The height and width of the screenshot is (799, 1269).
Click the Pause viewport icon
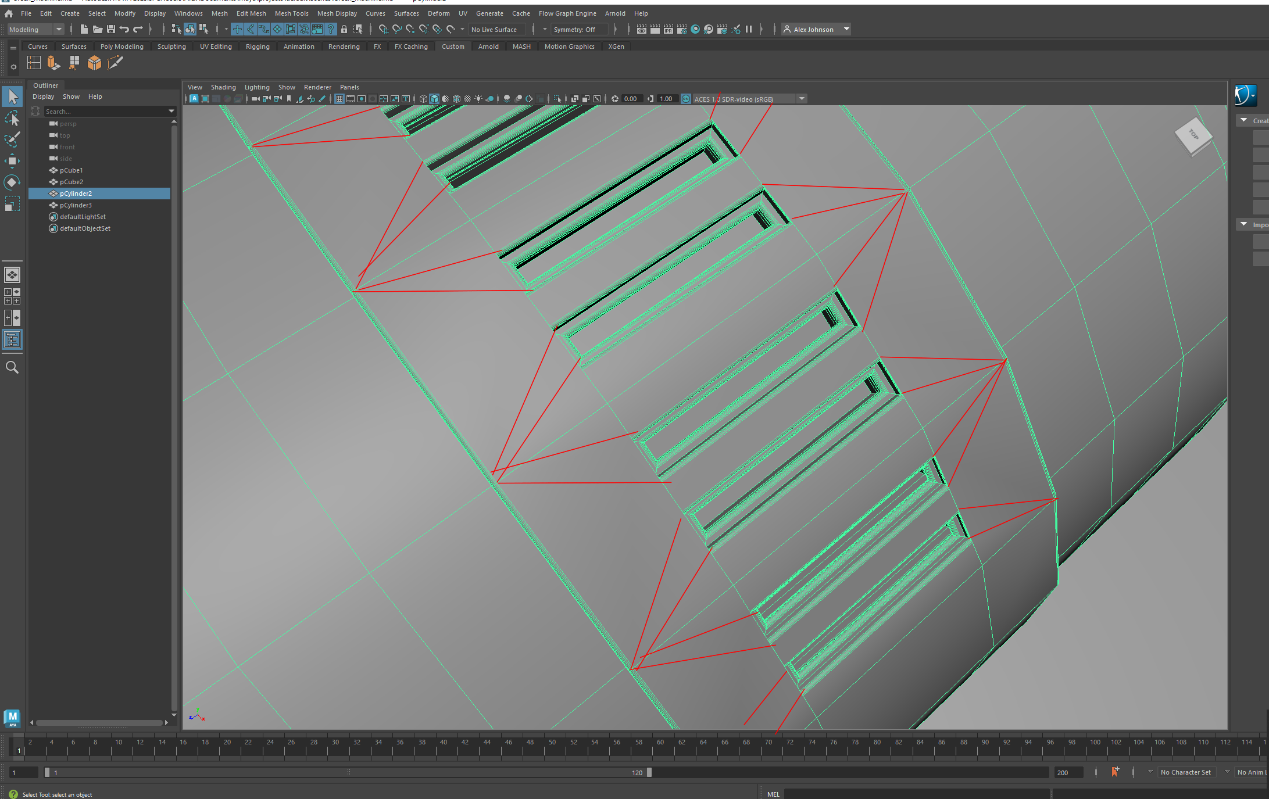point(749,29)
